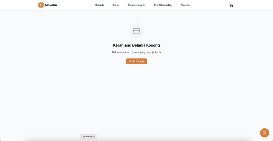Click the word Keranjang in the heading
The image size is (273, 141).
coord(122,45)
